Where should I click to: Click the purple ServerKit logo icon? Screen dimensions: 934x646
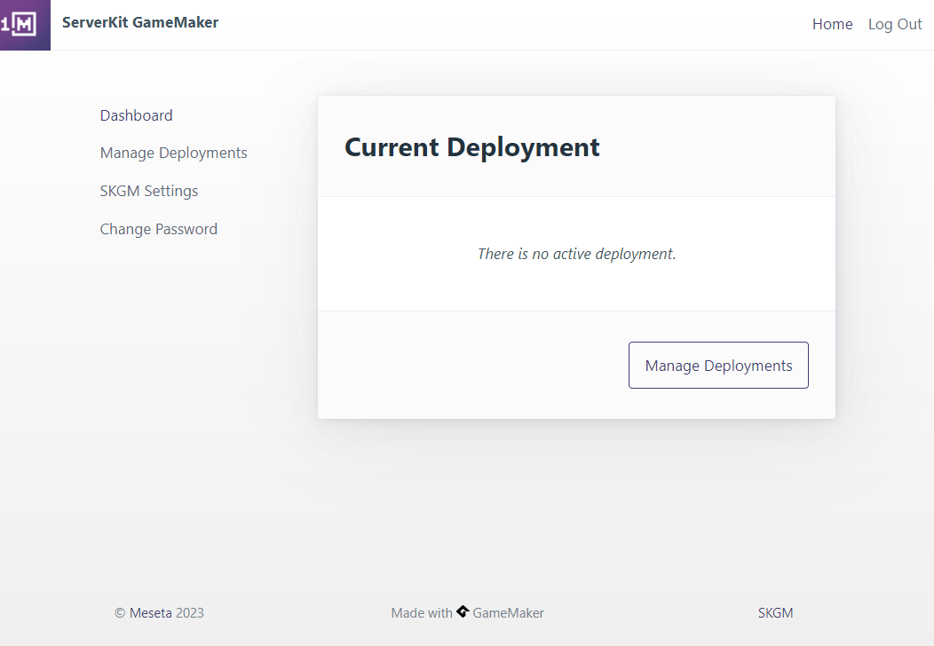tap(25, 25)
